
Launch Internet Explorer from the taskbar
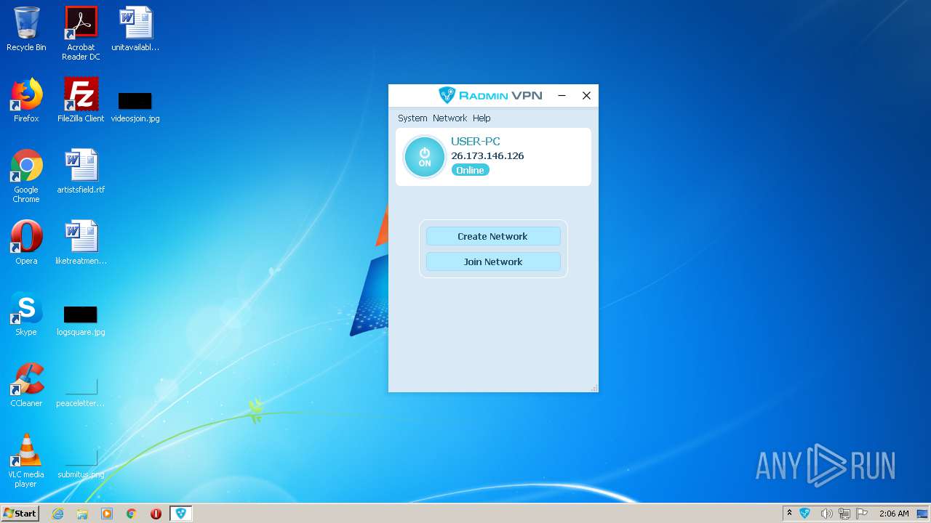(57, 514)
